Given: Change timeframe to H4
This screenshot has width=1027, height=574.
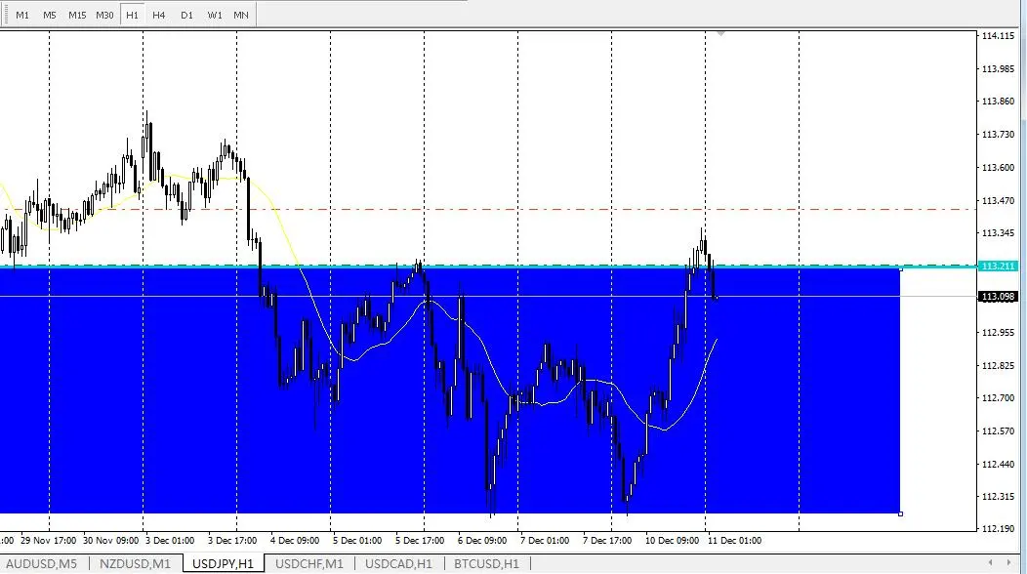Looking at the screenshot, I should [x=158, y=15].
